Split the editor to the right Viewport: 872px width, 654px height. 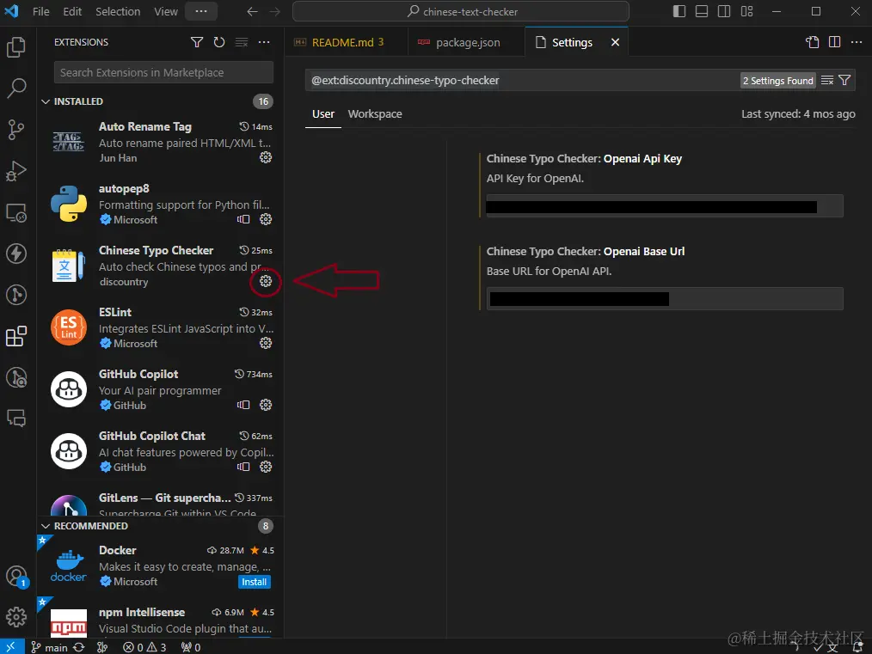[835, 42]
